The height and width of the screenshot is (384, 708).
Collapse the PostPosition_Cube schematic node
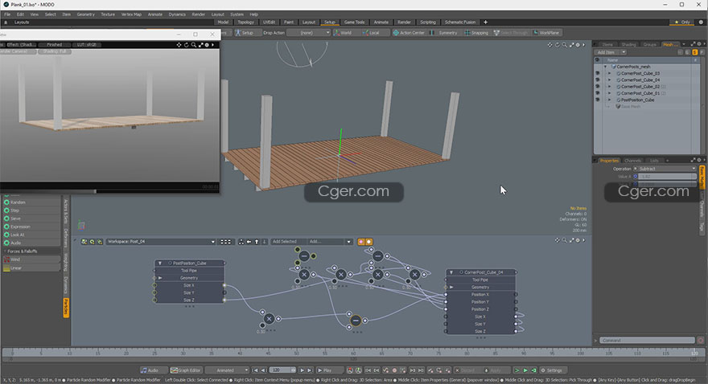pos(160,263)
